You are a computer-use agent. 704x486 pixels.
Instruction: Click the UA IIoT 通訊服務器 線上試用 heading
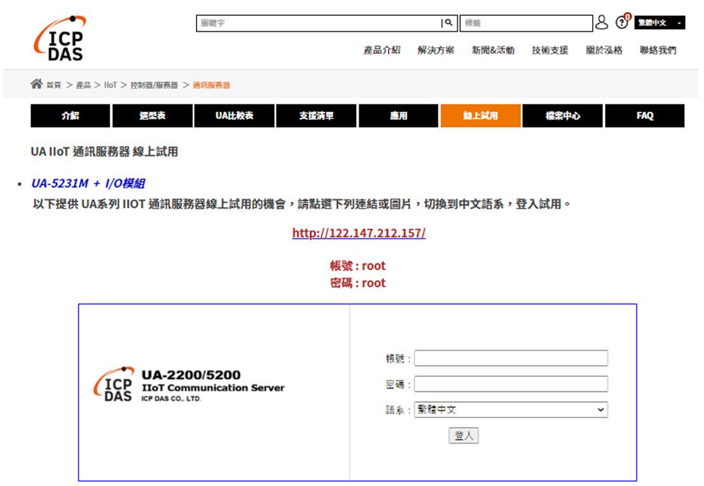104,152
